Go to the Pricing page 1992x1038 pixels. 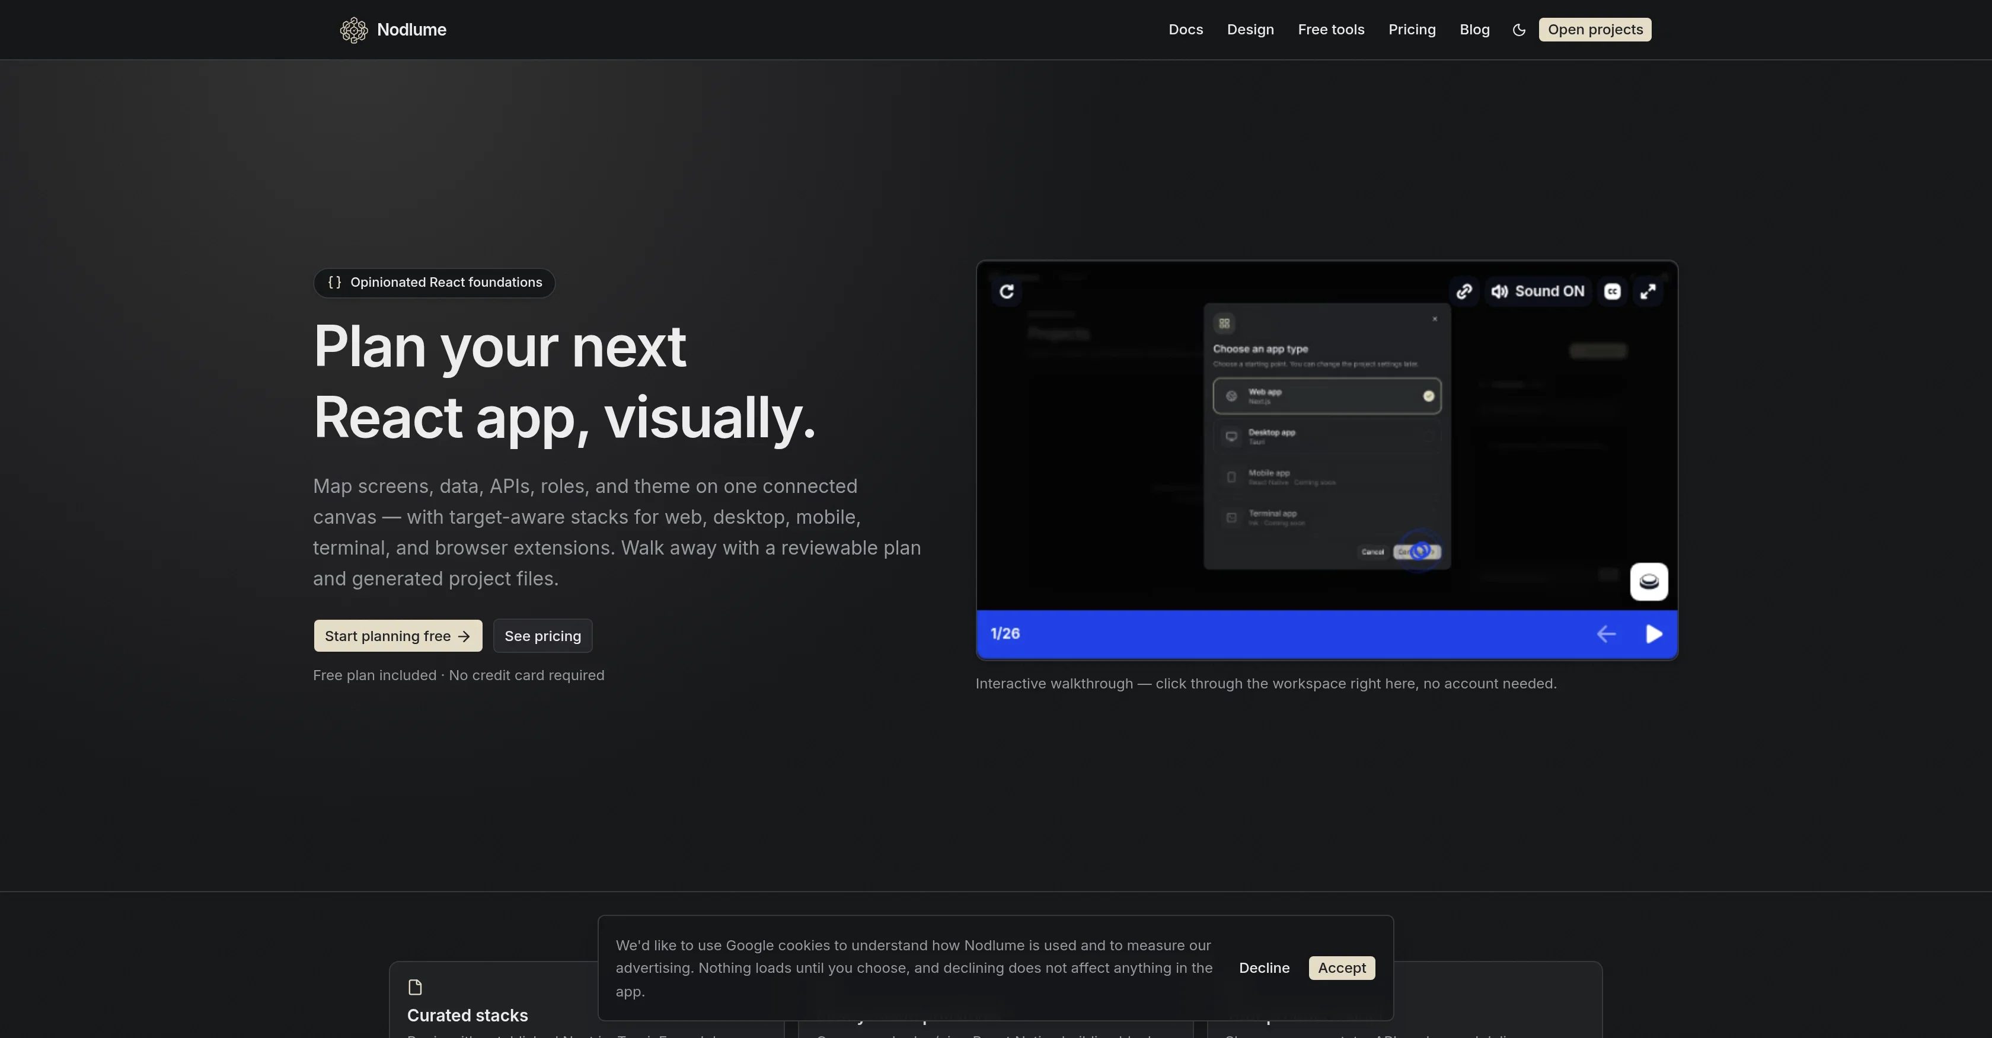1411,30
